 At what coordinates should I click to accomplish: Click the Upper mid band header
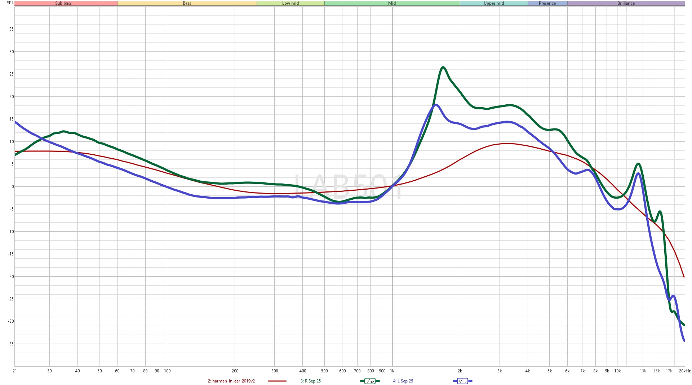click(494, 3)
